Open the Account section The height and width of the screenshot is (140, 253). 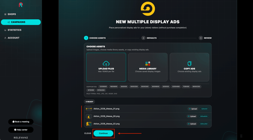point(13,38)
